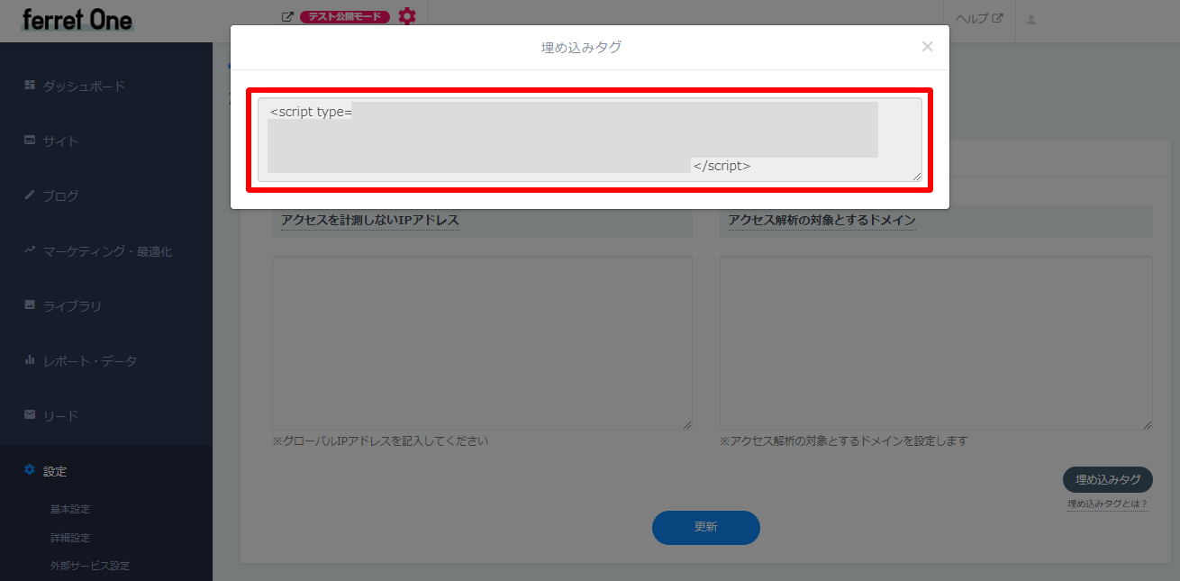
Task: Click the 埋め込みタグ dialog title
Action: pyautogui.click(x=581, y=48)
